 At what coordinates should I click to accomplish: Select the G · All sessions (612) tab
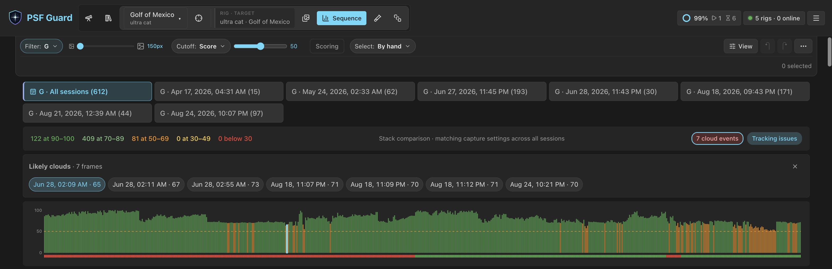(87, 91)
